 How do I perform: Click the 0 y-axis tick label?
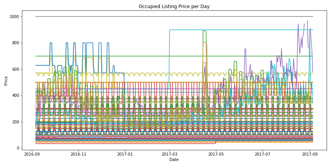tap(17, 148)
